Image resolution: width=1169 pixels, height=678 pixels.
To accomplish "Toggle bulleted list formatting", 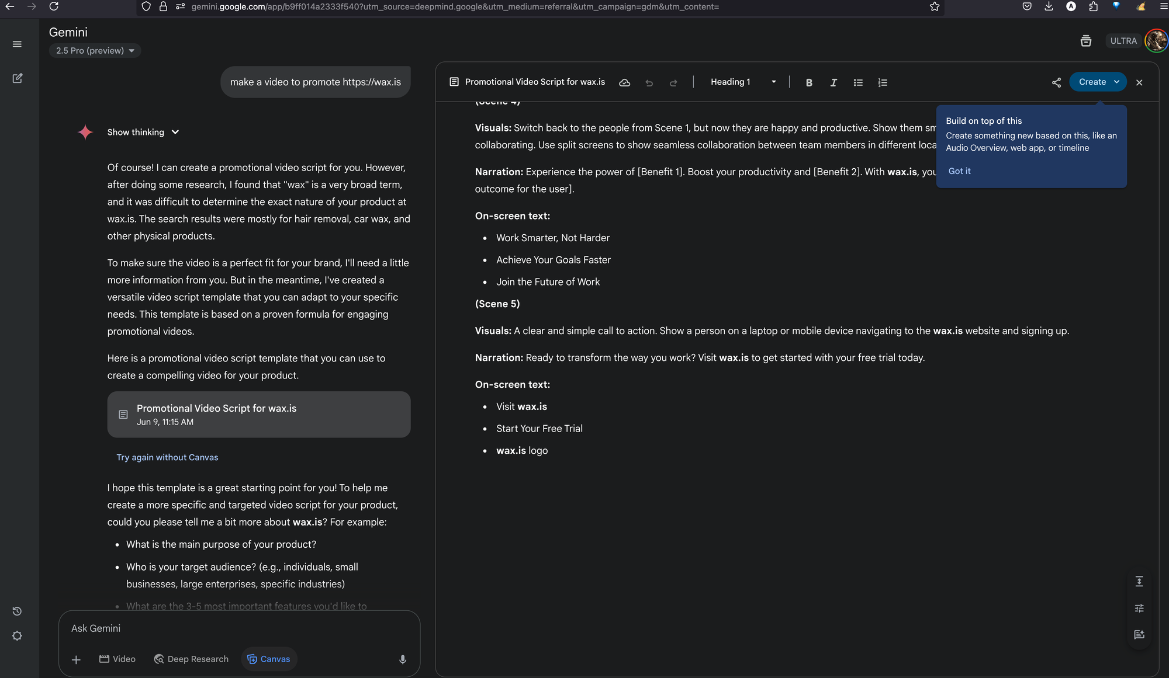I will (858, 82).
